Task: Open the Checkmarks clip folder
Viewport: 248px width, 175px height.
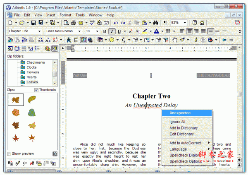Action: point(36,62)
